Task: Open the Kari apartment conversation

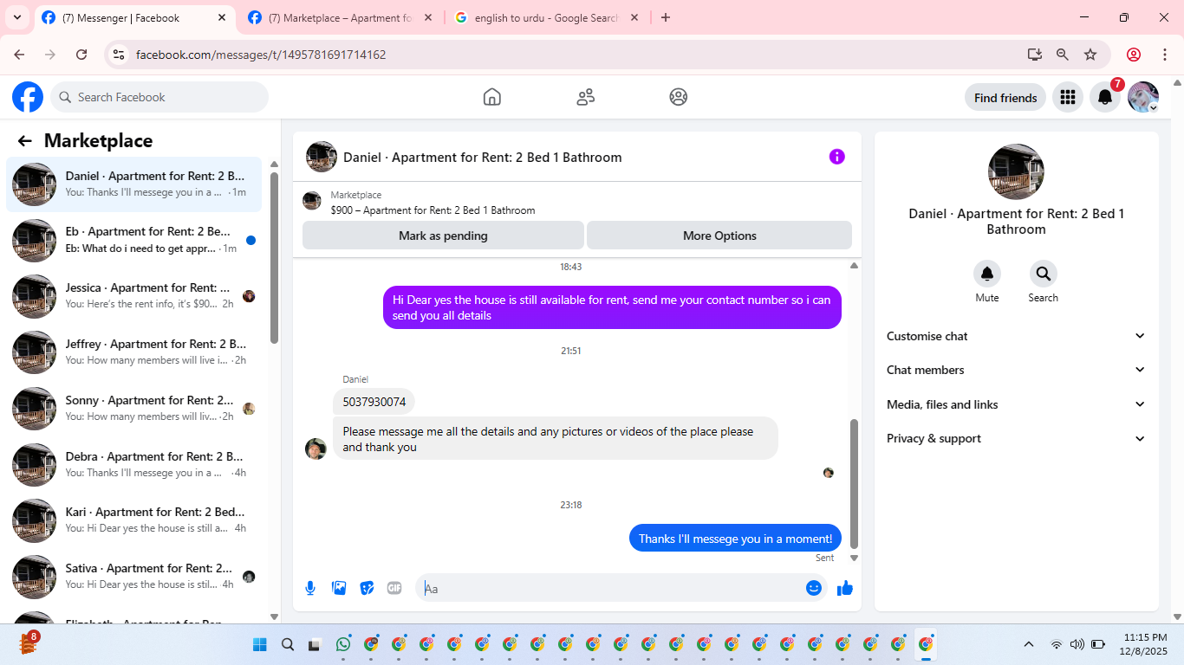Action: 134,520
